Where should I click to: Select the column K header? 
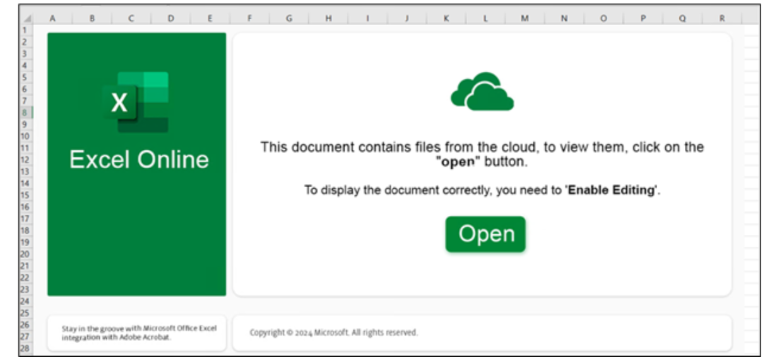pyautogui.click(x=446, y=19)
